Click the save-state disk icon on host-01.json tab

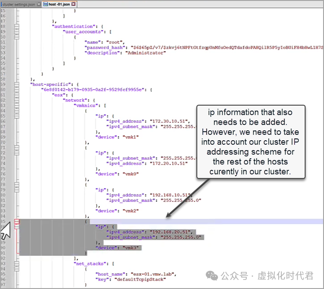coord(45,4)
